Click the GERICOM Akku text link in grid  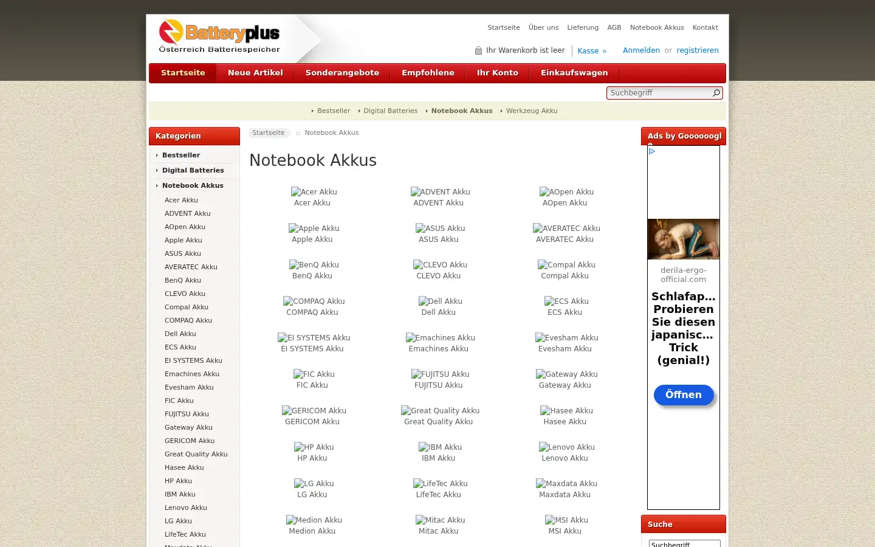[312, 422]
